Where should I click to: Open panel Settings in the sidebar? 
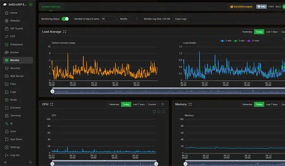tap(17, 147)
